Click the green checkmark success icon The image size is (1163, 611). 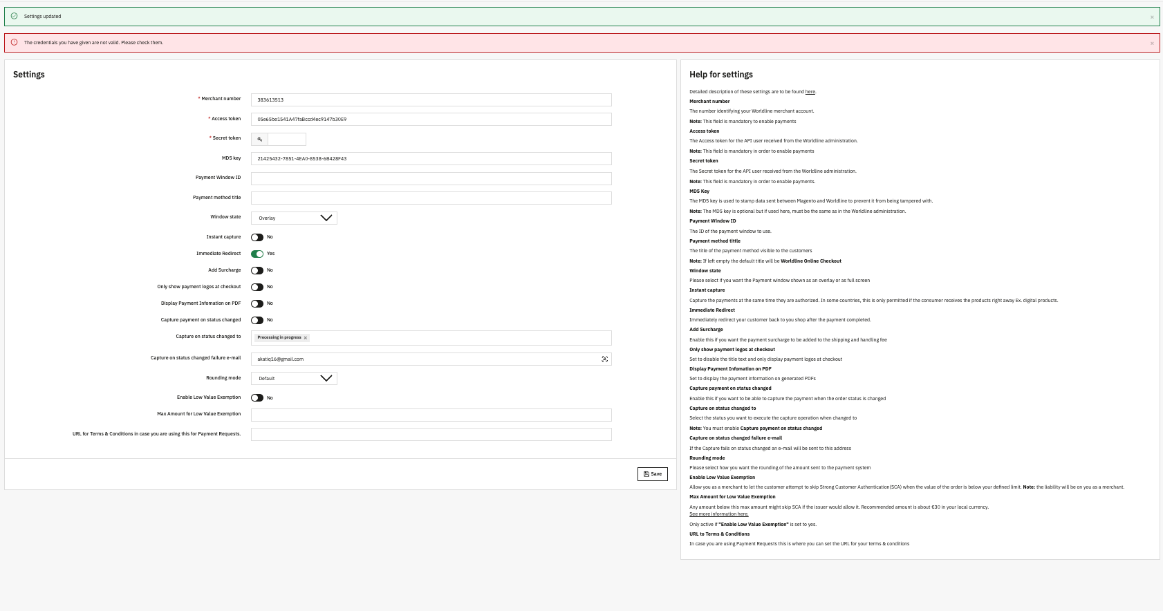(14, 16)
